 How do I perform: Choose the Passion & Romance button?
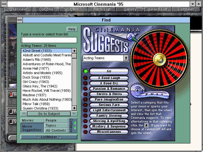click(x=109, y=89)
